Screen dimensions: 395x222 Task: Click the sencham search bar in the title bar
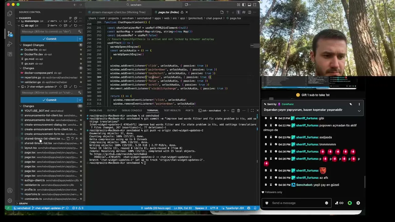tap(134, 5)
